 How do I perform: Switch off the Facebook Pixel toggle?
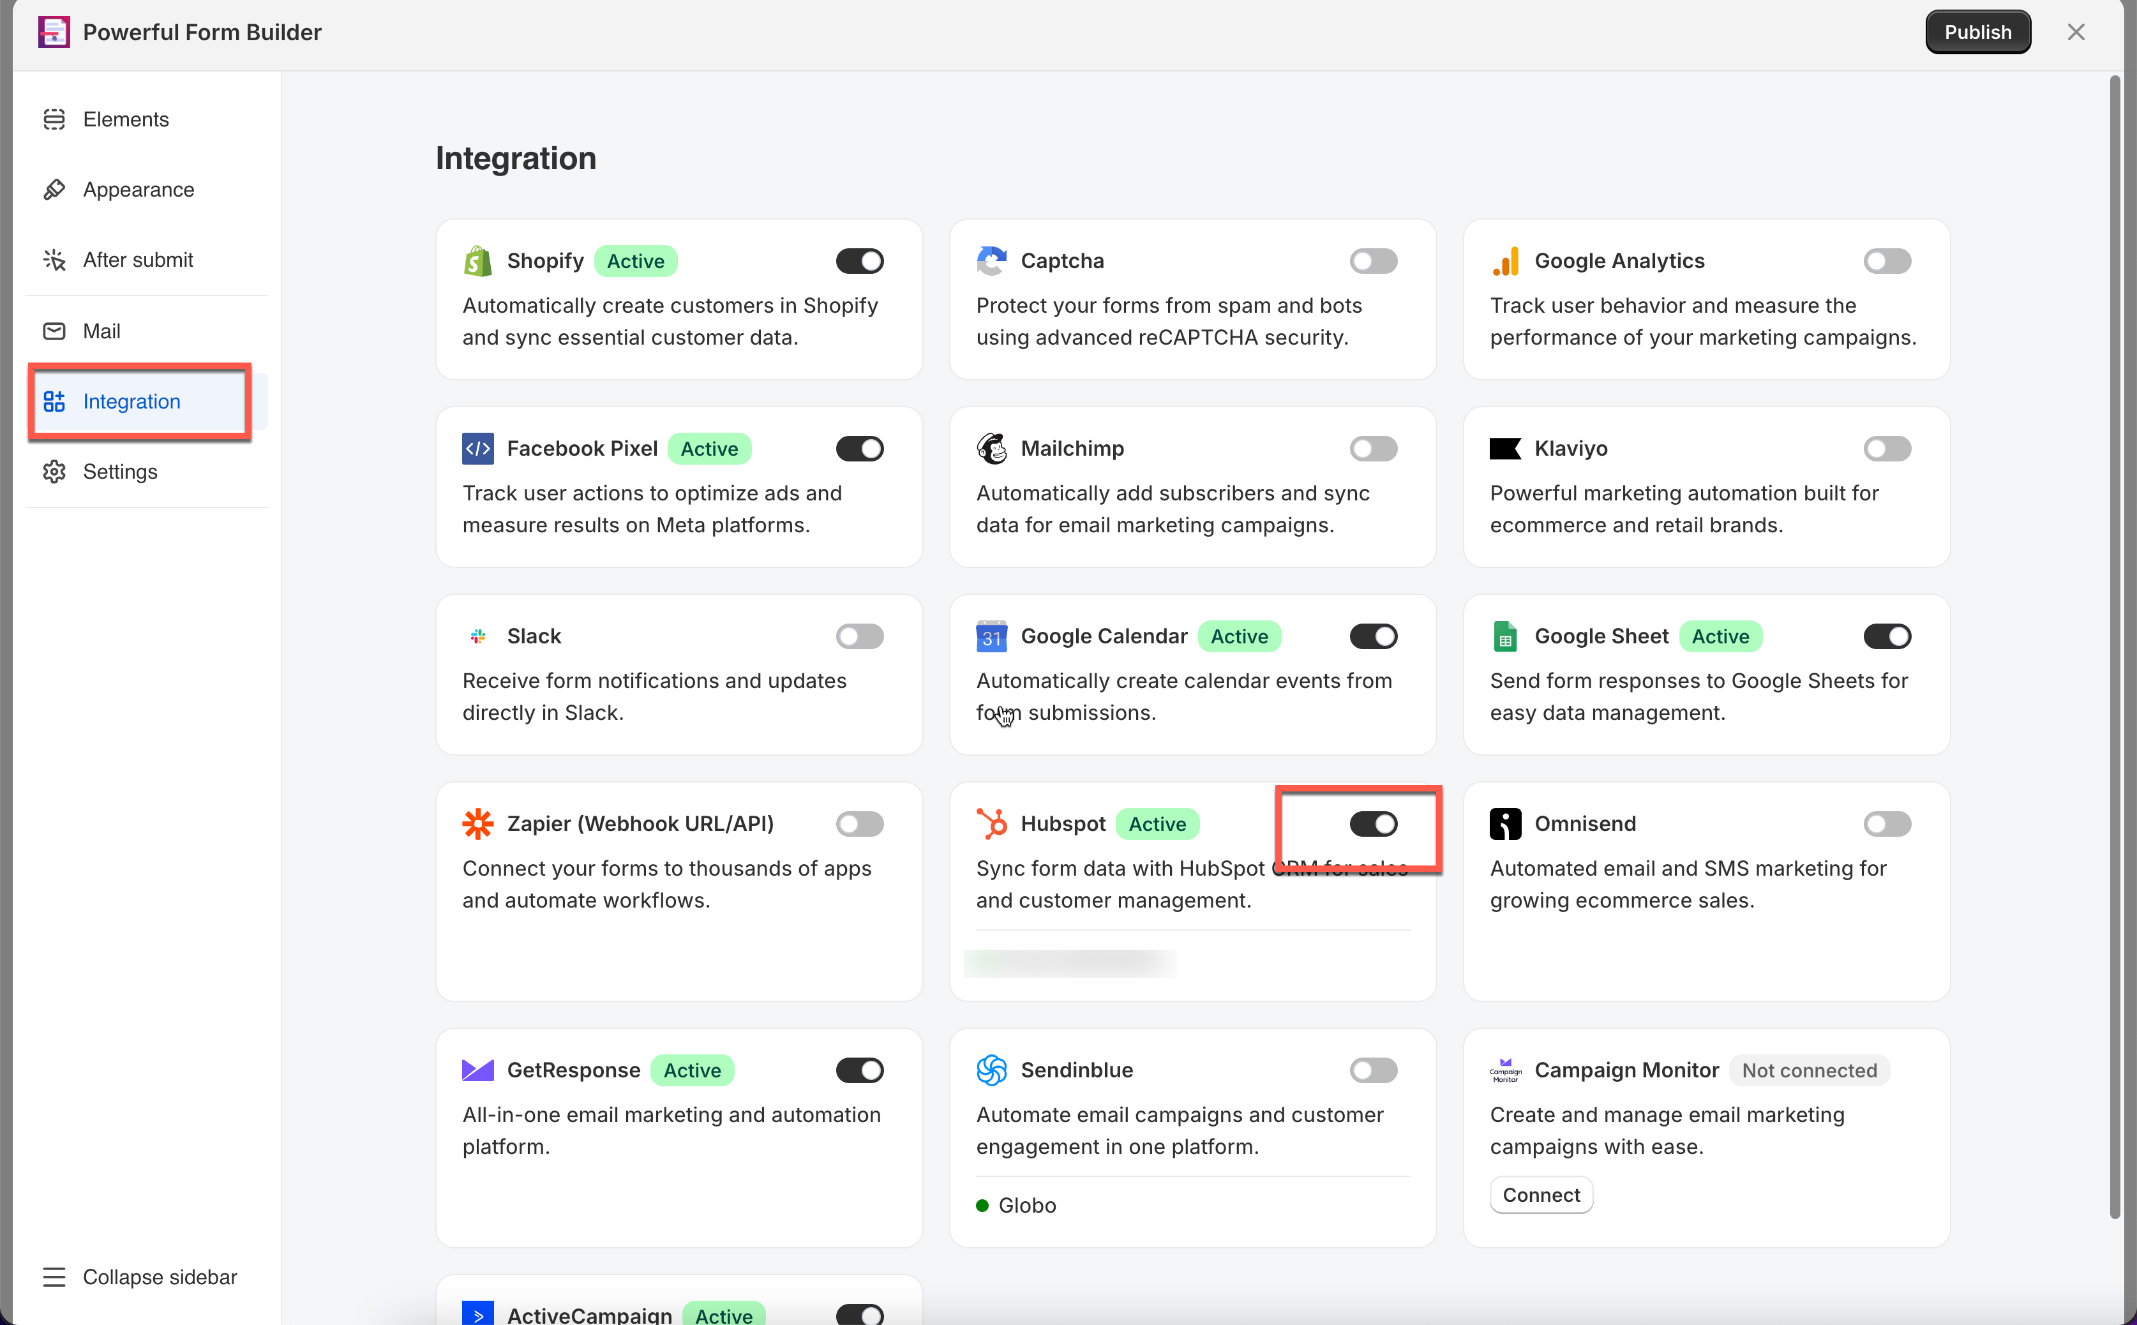pyautogui.click(x=859, y=449)
